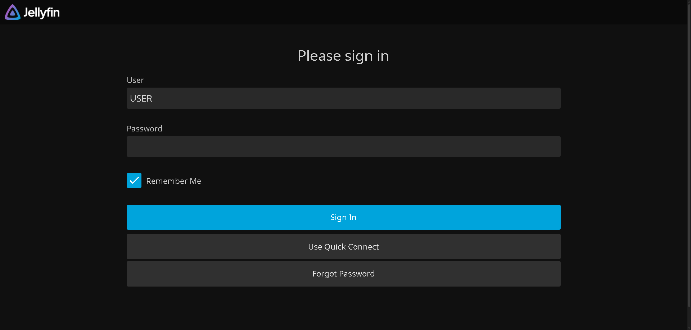Click the empty top header bar area

click(x=360, y=12)
